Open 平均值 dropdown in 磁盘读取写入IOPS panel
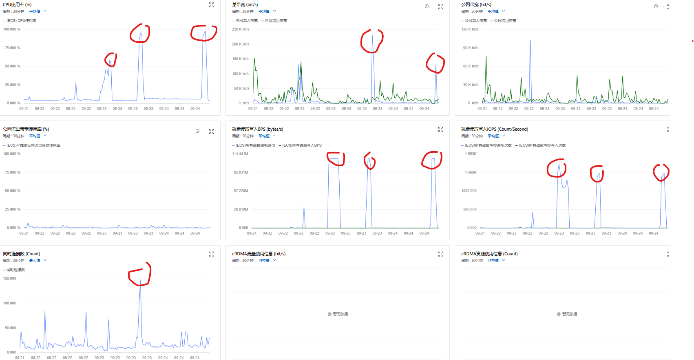The width and height of the screenshot is (694, 360). pos(496,136)
